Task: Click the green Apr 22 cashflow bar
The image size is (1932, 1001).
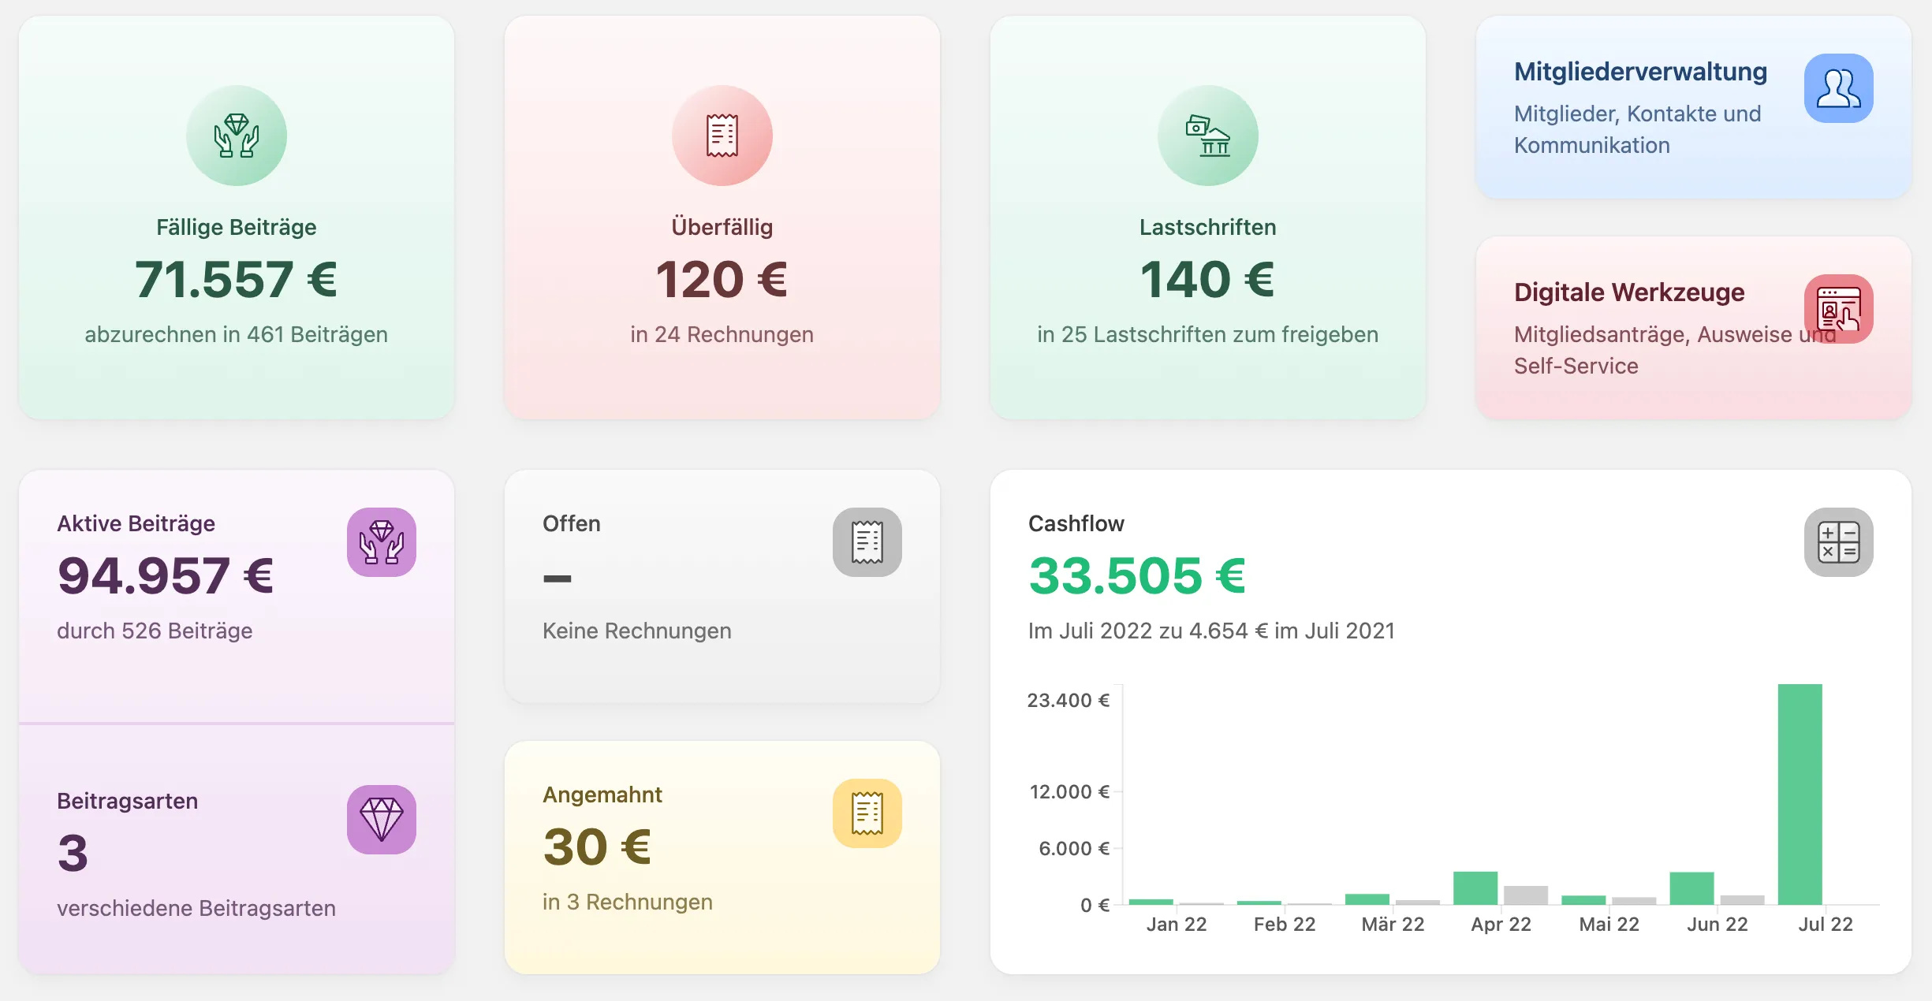Action: click(1475, 888)
